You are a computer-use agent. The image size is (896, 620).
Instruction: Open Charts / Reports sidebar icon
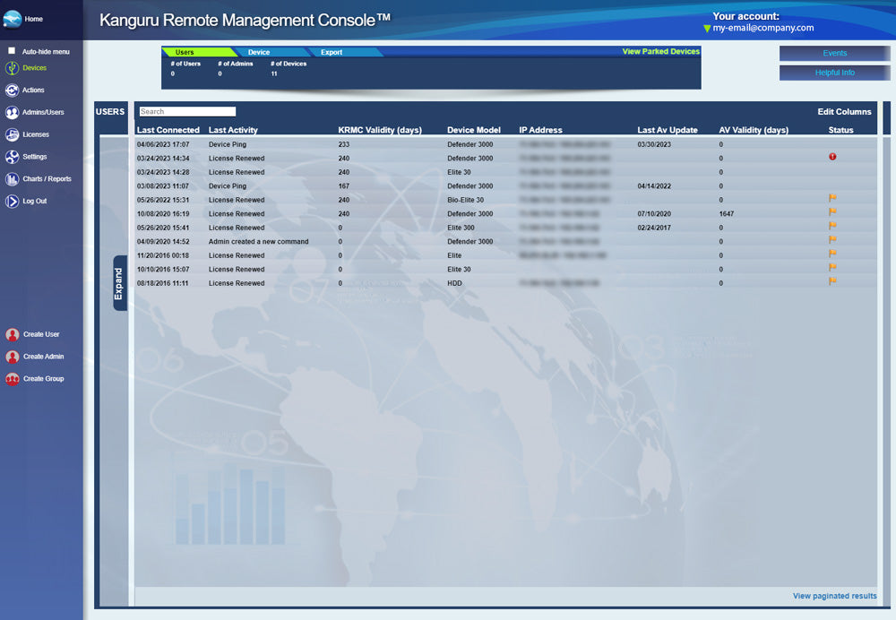pyautogui.click(x=12, y=179)
